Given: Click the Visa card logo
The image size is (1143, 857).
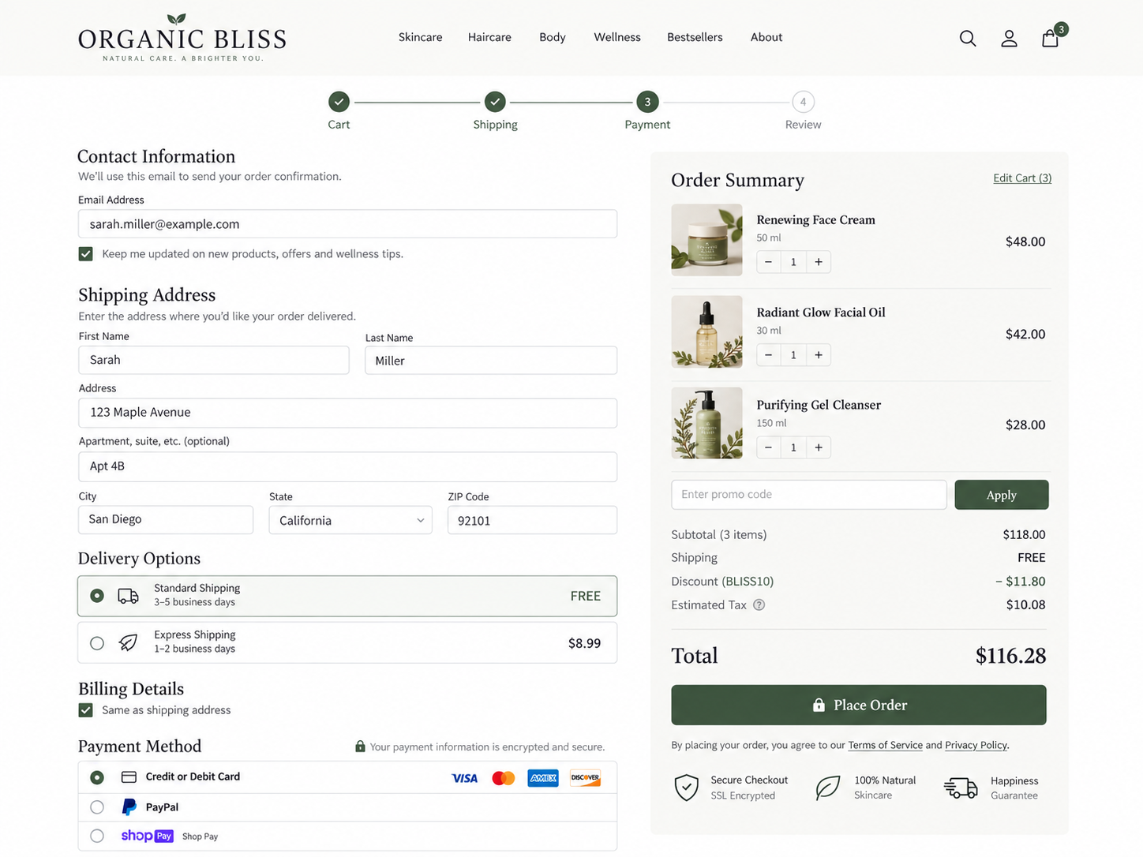Looking at the screenshot, I should point(464,778).
